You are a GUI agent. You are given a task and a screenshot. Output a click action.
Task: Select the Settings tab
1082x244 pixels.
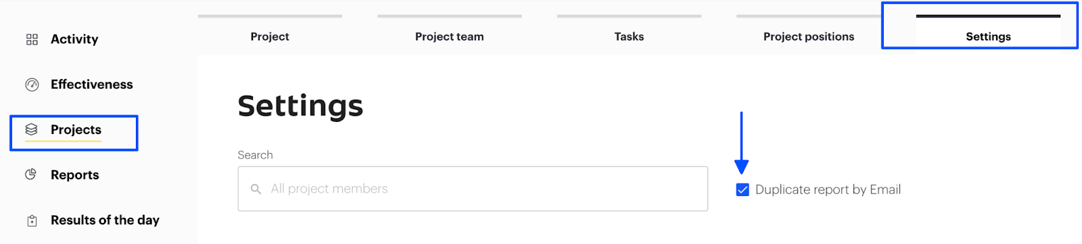point(988,36)
